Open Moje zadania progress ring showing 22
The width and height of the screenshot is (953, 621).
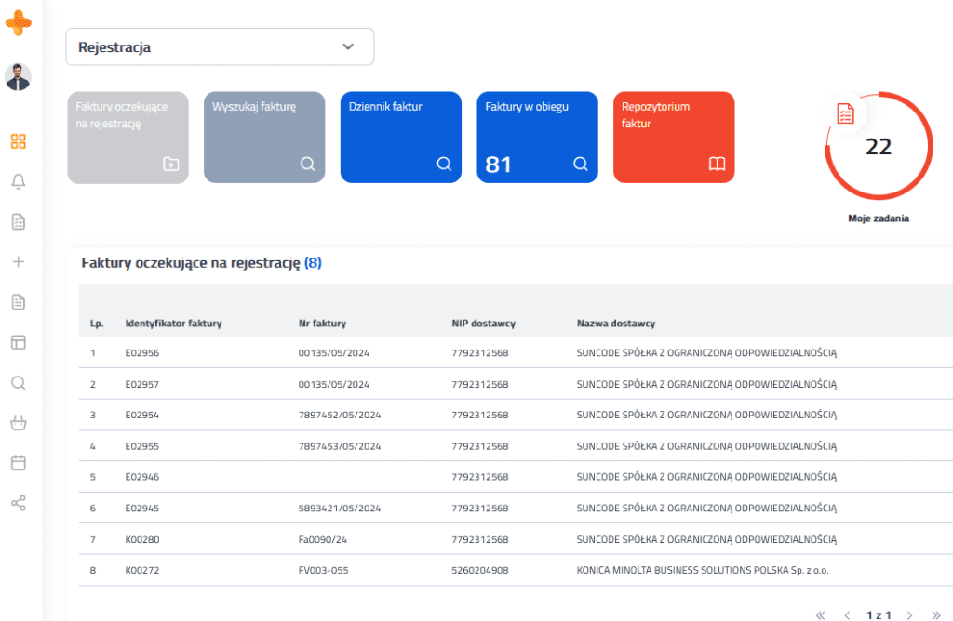pyautogui.click(x=879, y=146)
